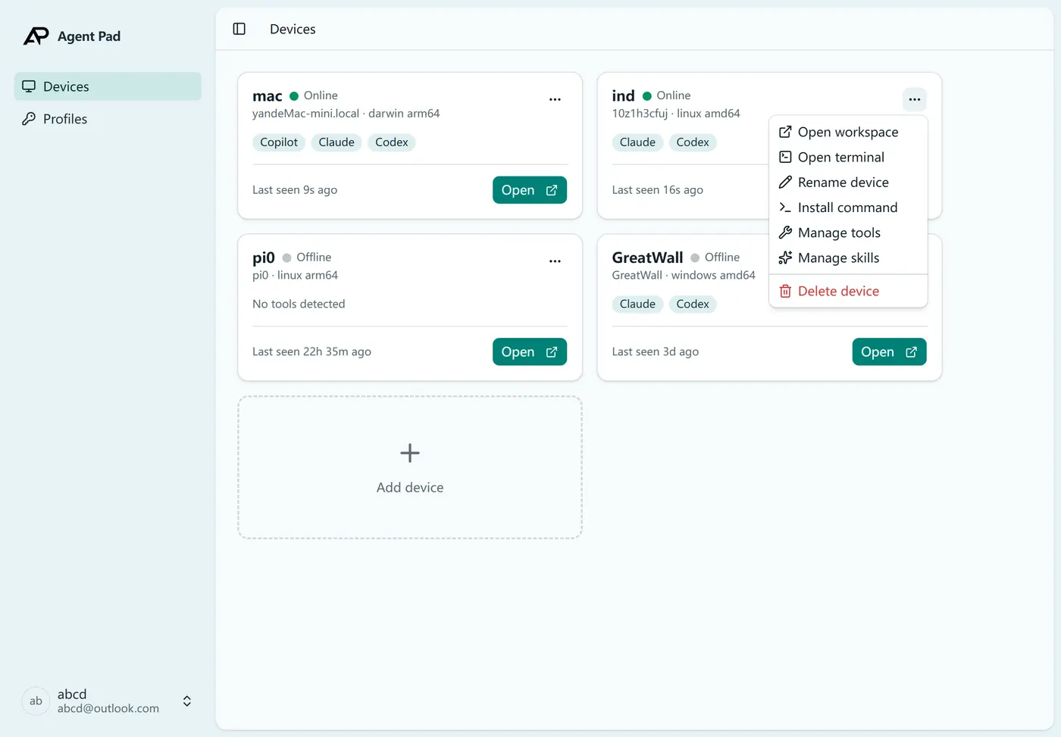This screenshot has width=1061, height=737.
Task: Select Manage skills menu entry
Action: tap(848, 258)
